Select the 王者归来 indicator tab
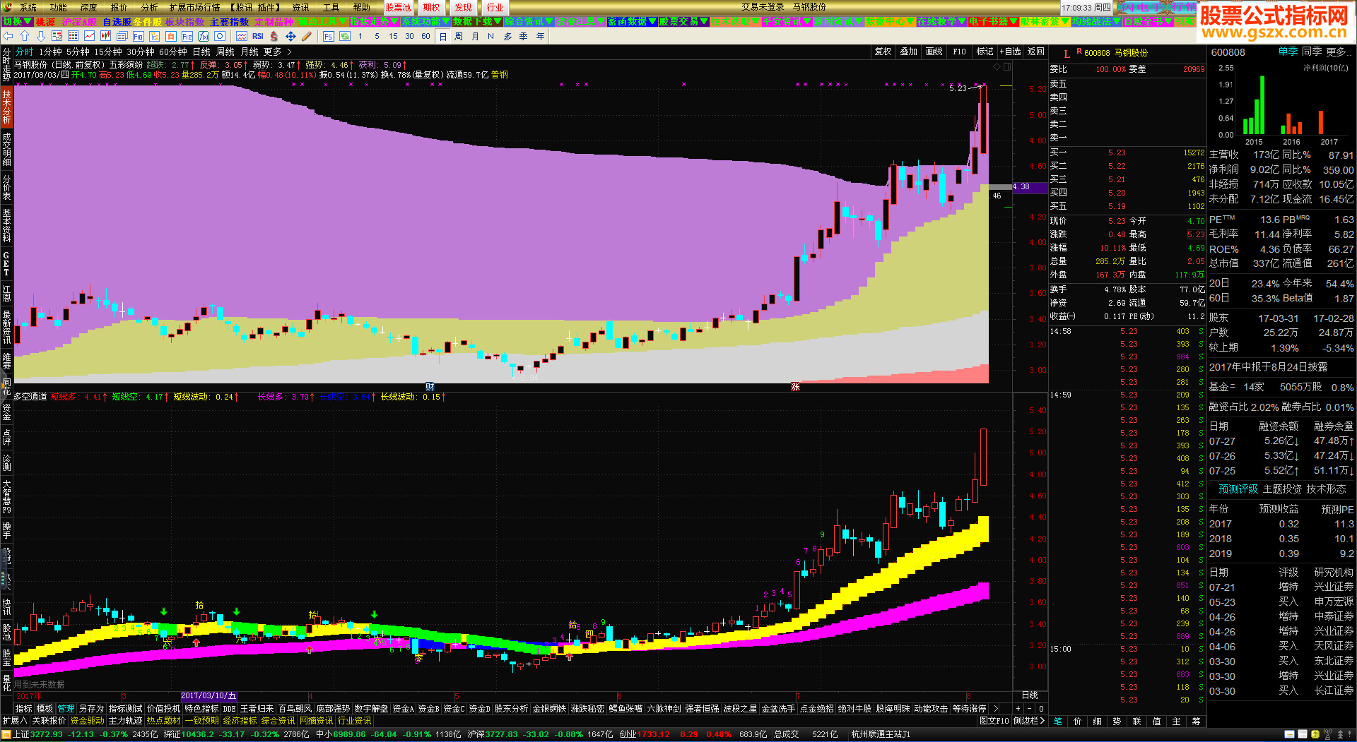The height and width of the screenshot is (742, 1357). tap(257, 708)
